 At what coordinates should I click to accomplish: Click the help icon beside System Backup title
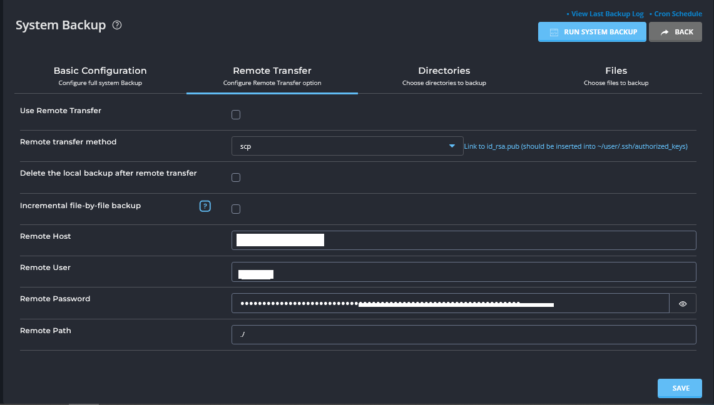(x=117, y=26)
